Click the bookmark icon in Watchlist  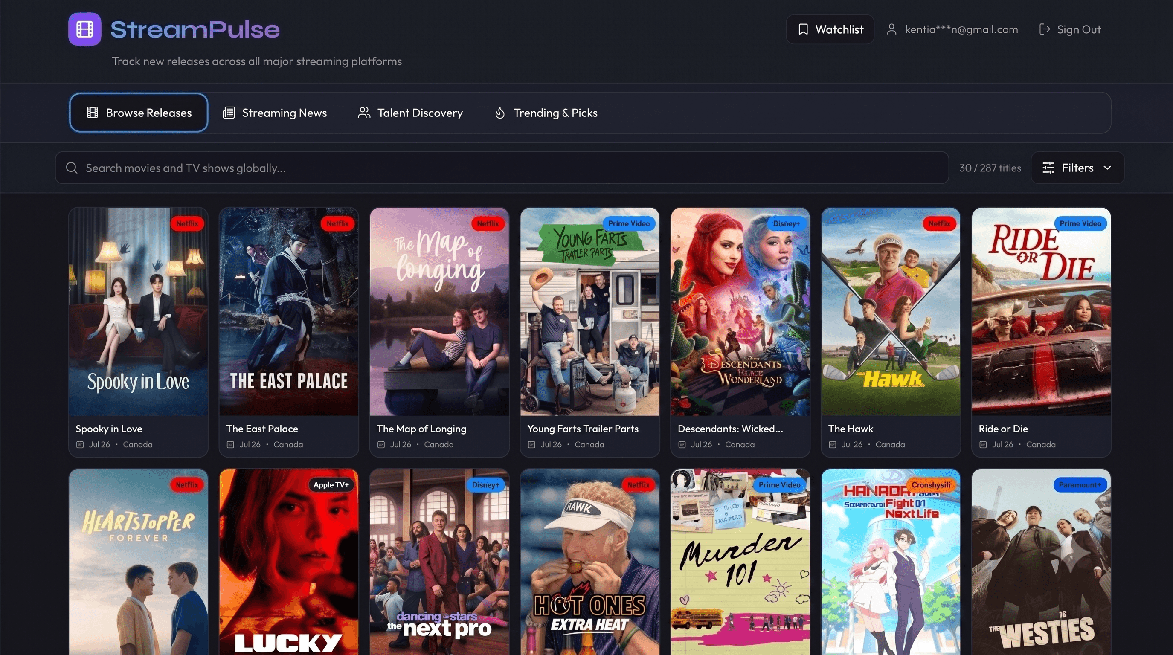point(803,29)
